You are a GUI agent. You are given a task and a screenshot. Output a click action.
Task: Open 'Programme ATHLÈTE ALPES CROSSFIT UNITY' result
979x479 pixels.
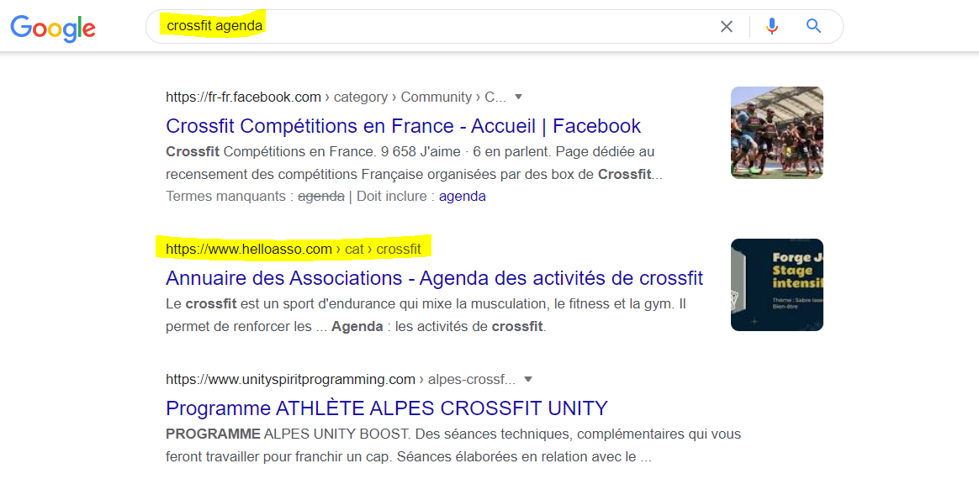(x=387, y=408)
